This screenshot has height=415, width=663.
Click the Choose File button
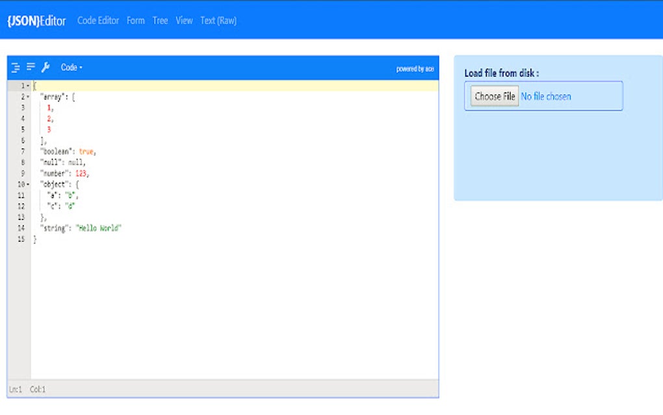click(495, 96)
